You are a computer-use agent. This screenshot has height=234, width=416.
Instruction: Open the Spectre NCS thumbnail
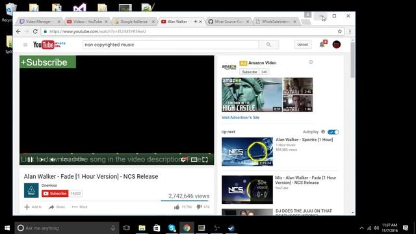(247, 151)
